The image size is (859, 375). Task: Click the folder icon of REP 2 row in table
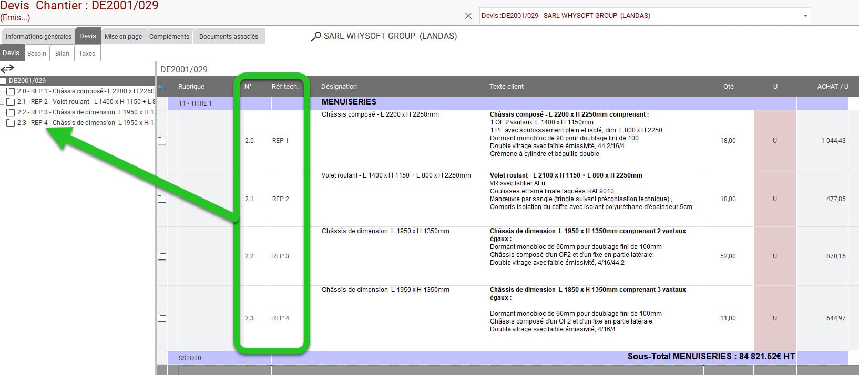[162, 199]
